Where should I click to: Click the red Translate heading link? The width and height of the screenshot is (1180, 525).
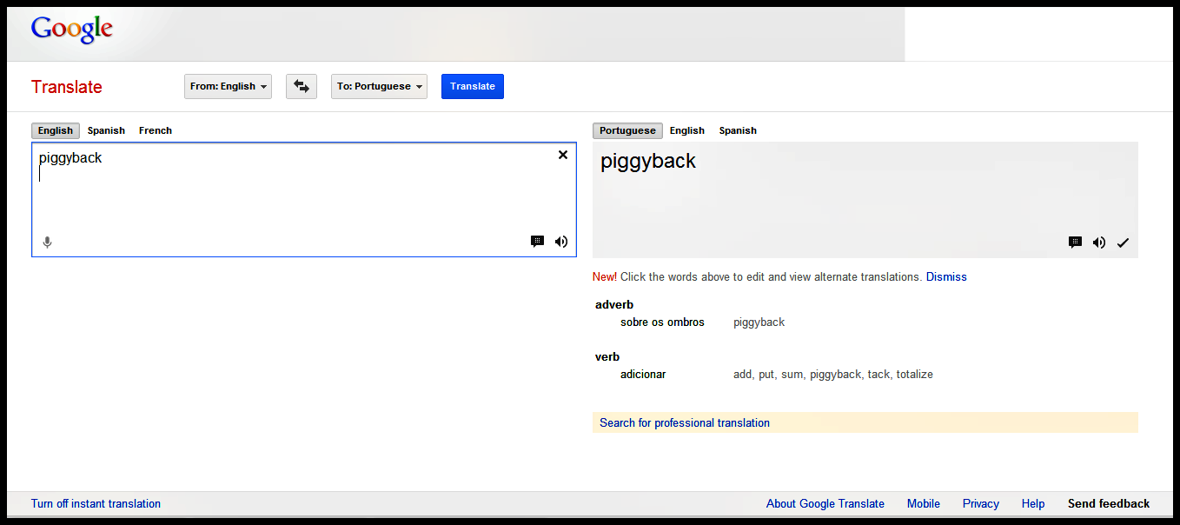[x=67, y=87]
